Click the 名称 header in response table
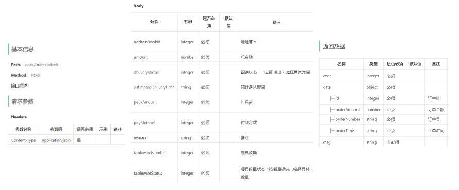This screenshot has width=459, height=190. pyautogui.click(x=342, y=64)
